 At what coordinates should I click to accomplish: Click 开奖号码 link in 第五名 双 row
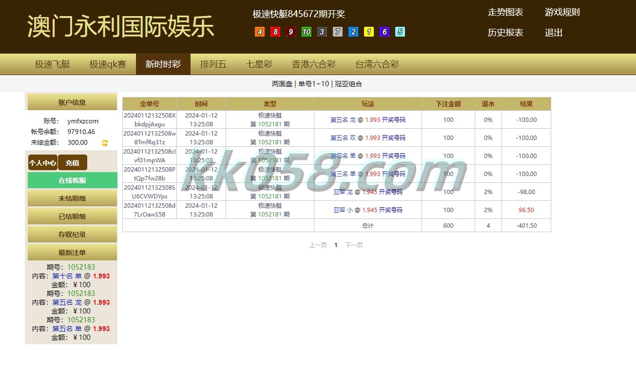(x=393, y=138)
